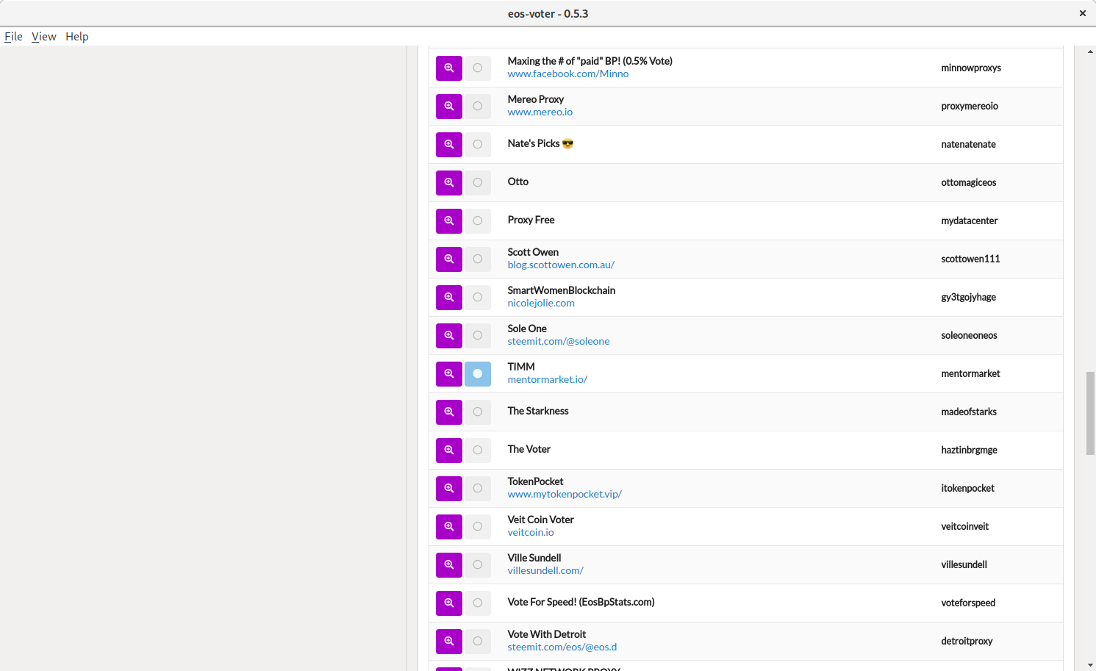Image resolution: width=1096 pixels, height=671 pixels.
Task: Open The Starkness details magnifier
Action: tap(448, 412)
